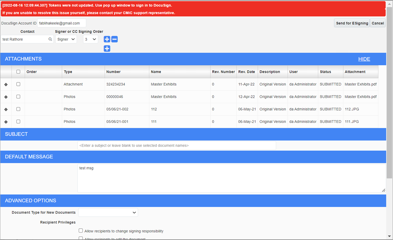Viewport: 393px width, 240px height.
Task: Click the Contact field with test Rathore
Action: tap(27, 39)
